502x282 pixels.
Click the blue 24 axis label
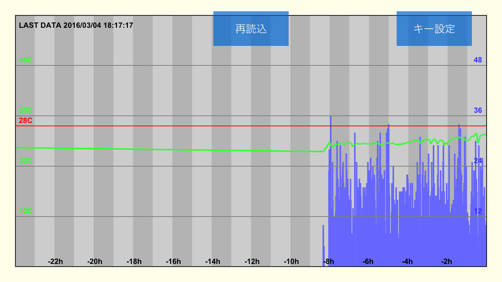(x=477, y=161)
